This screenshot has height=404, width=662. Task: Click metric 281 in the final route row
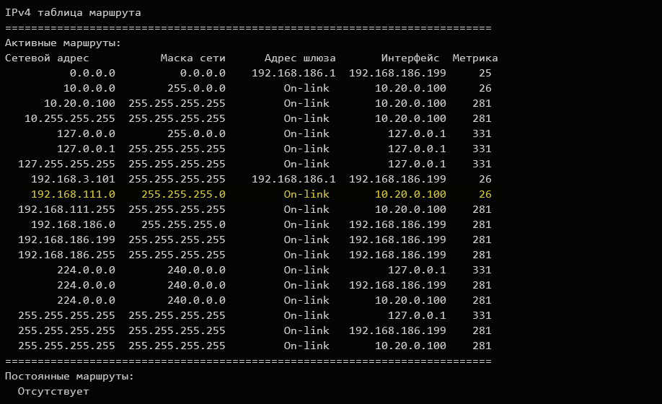tap(482, 346)
